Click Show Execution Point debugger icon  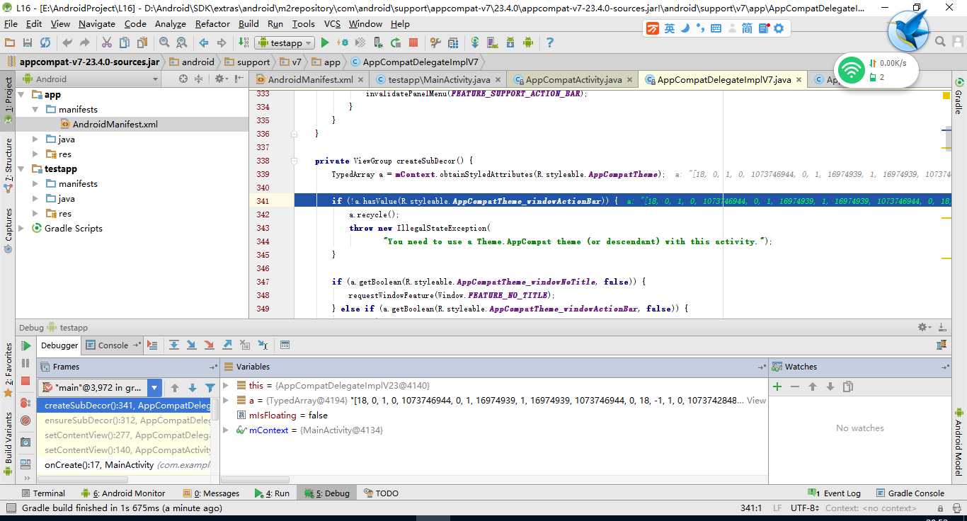coord(152,345)
